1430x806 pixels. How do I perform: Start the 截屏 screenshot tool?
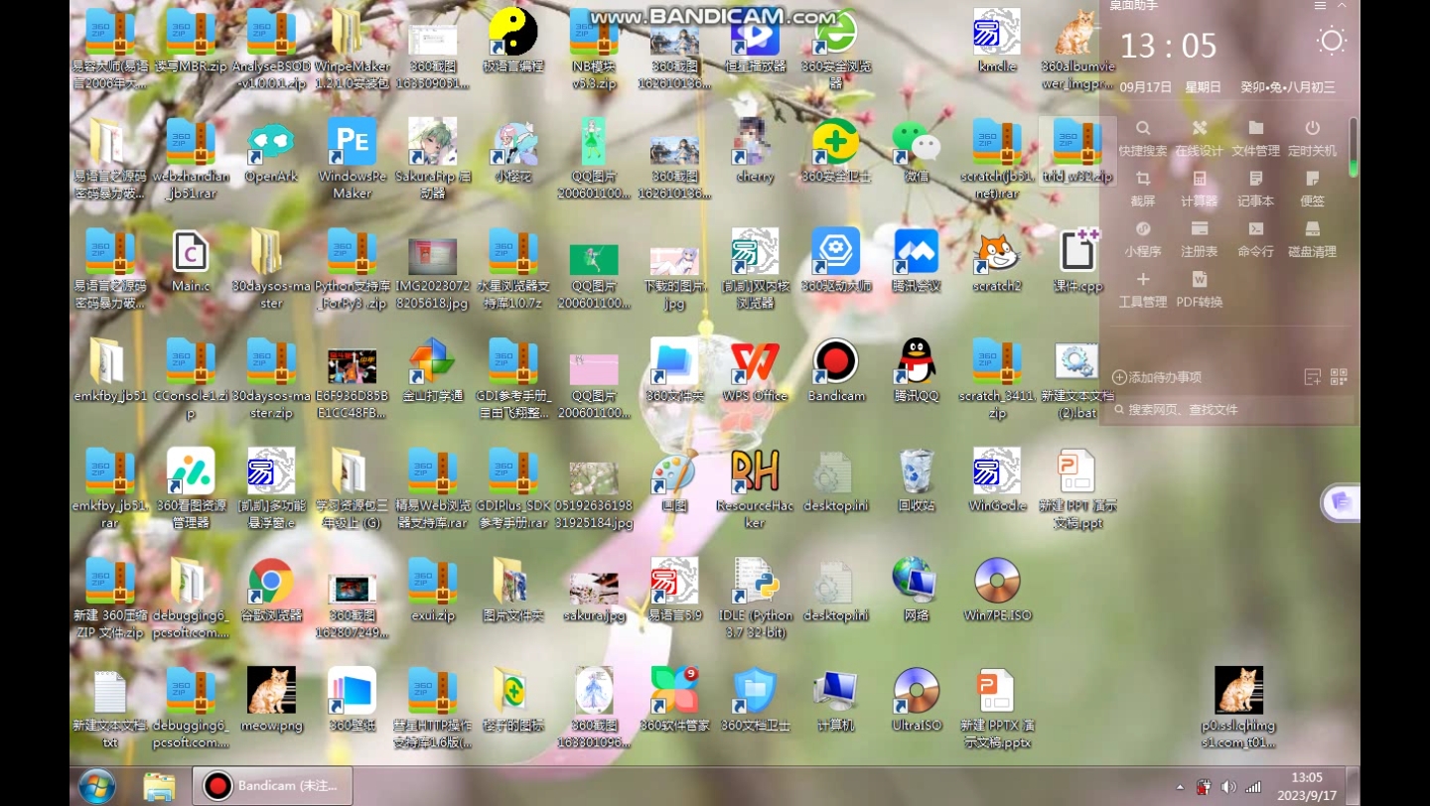click(x=1143, y=189)
